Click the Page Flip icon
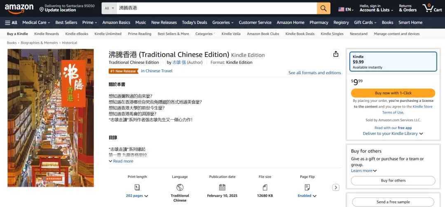Screen dimensions: 445x207 (307, 187)
